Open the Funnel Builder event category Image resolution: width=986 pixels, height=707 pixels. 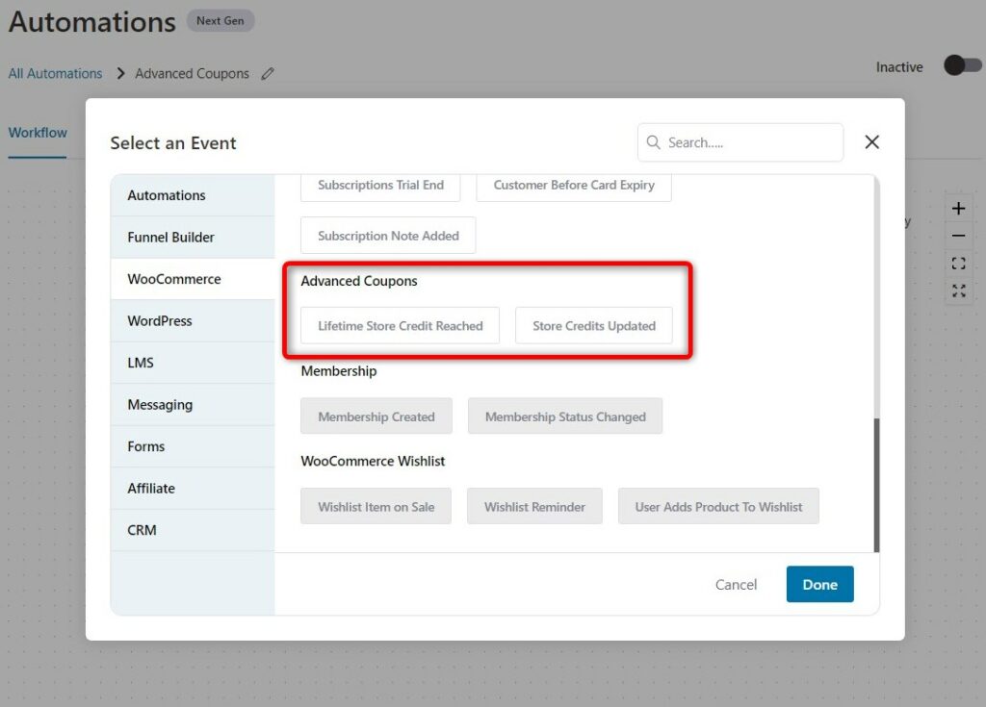[x=193, y=237]
